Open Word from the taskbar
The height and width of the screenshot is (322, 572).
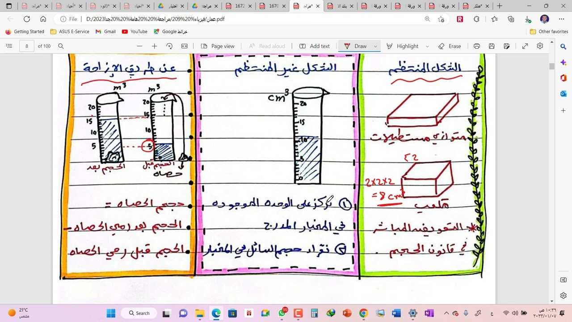click(396, 313)
